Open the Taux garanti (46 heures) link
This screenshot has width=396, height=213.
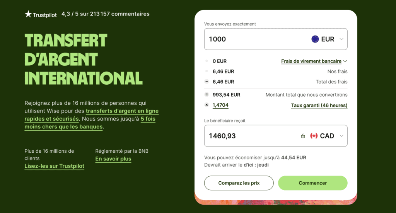(319, 105)
